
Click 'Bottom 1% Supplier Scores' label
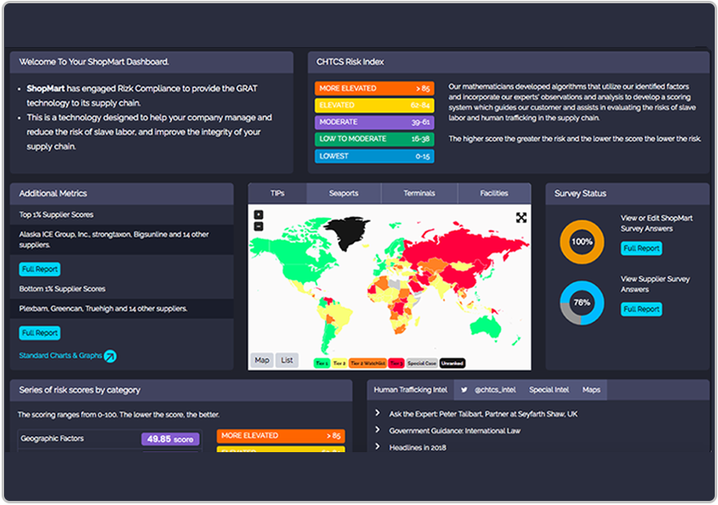tap(62, 289)
